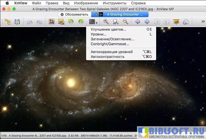
Task: Rotate image clockwise with green arrow icon
Action: click(81, 22)
